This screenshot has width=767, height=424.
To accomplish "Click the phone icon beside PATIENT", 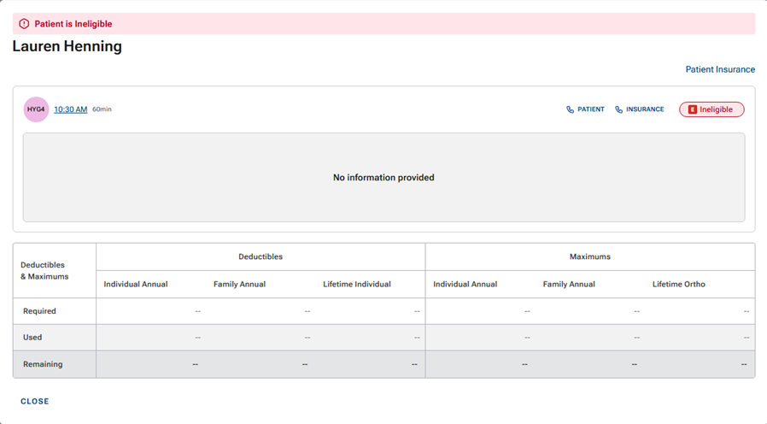I will 570,109.
